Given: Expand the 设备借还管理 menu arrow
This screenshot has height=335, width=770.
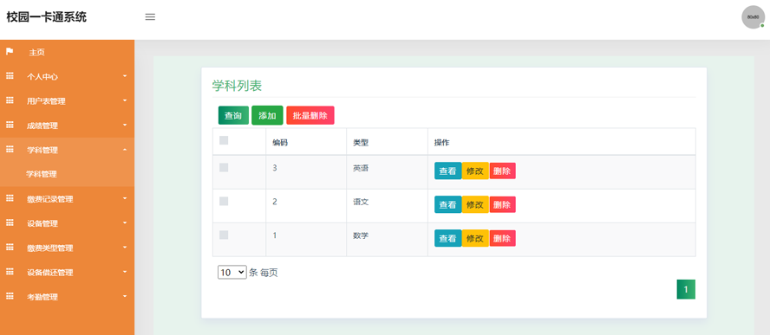Looking at the screenshot, I should (x=125, y=272).
